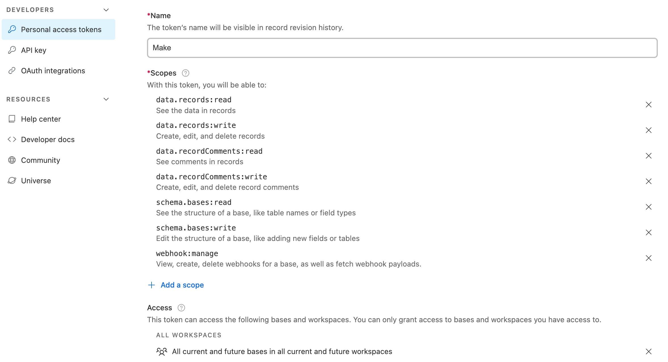Collapse the Resources sidebar section
The width and height of the screenshot is (668, 362).
pyautogui.click(x=106, y=99)
